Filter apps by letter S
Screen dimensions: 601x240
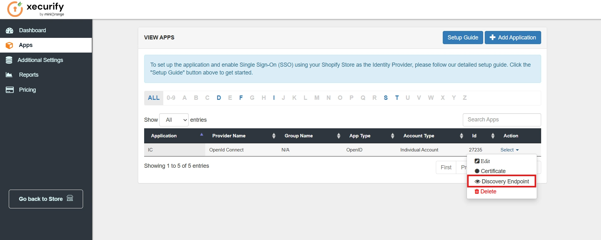386,98
